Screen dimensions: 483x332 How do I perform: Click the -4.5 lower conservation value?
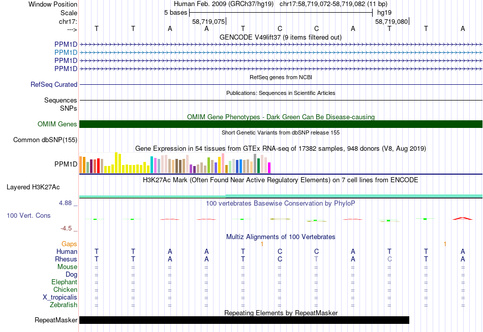66,228
